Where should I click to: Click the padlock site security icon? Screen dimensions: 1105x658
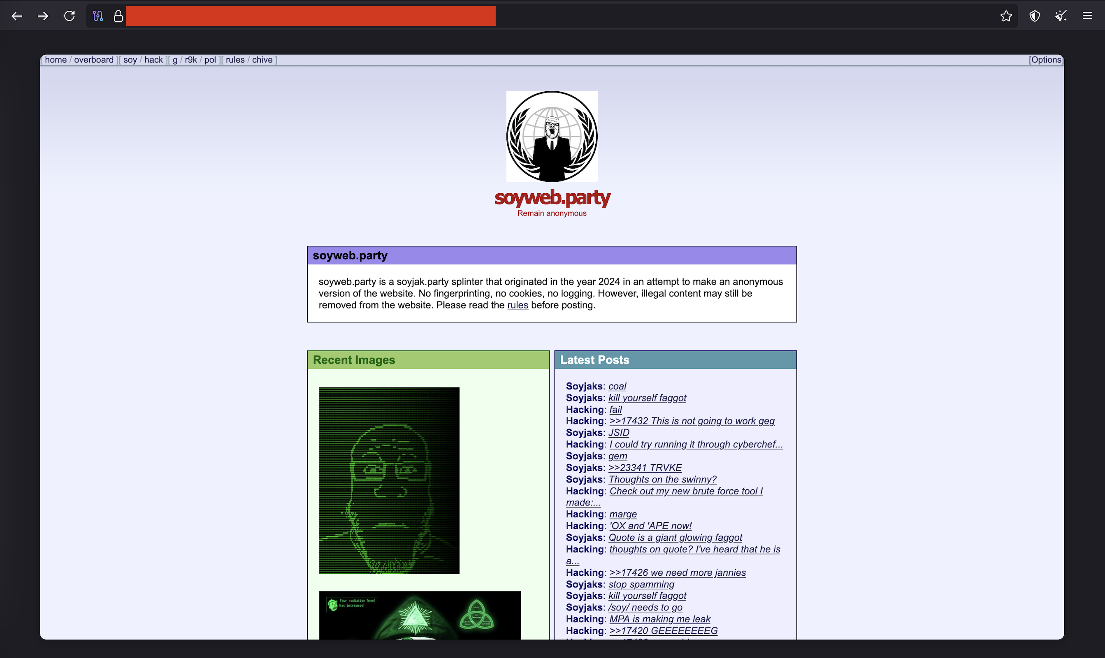click(x=118, y=16)
